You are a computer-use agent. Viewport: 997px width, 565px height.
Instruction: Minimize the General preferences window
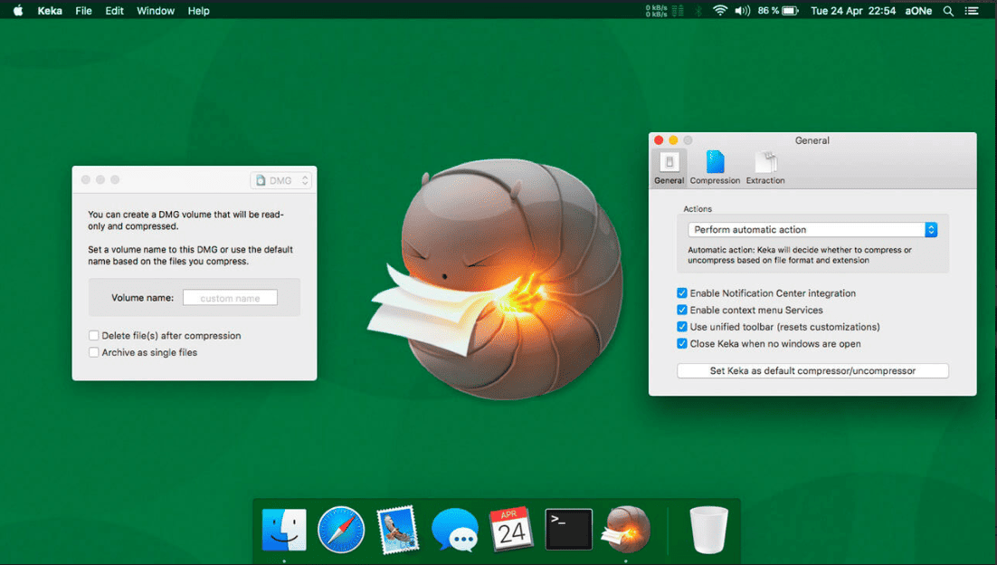[673, 140]
